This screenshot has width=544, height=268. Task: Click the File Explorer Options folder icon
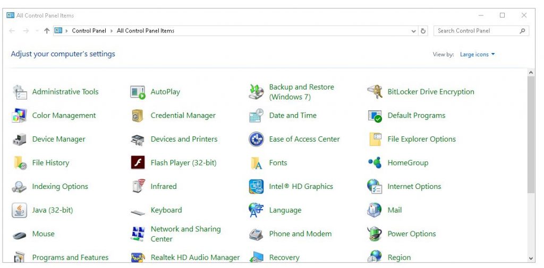376,139
